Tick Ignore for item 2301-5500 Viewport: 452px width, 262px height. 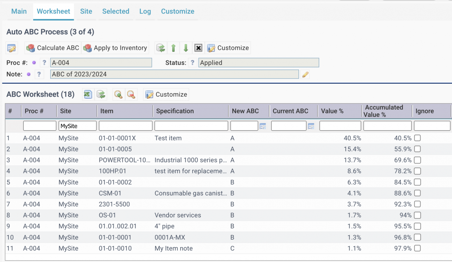pyautogui.click(x=417, y=204)
